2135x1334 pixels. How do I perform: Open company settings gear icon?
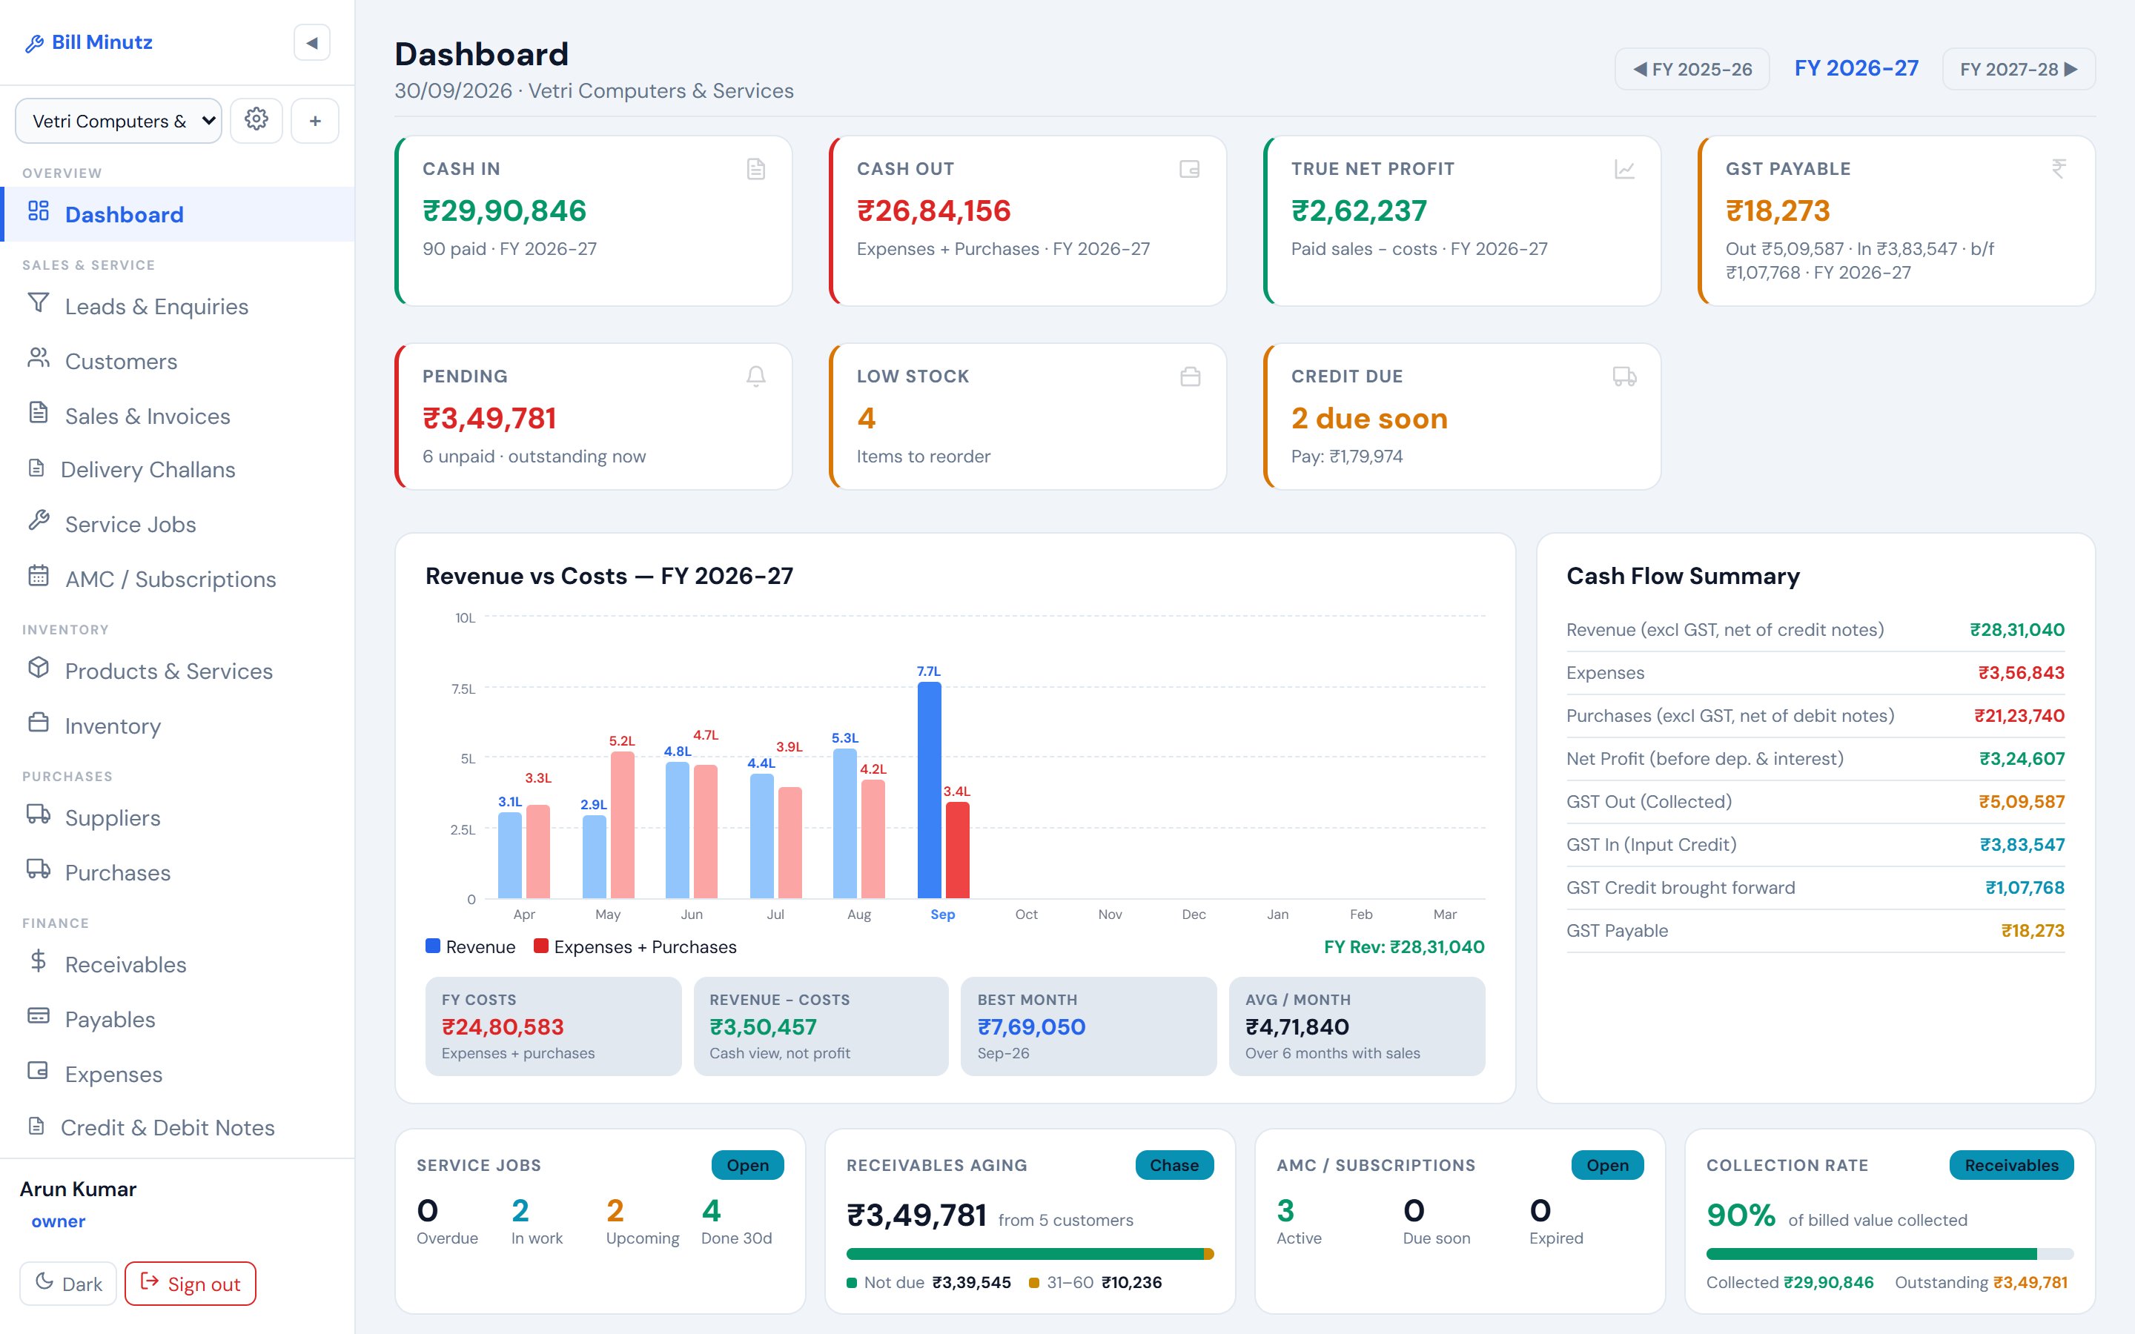point(256,120)
